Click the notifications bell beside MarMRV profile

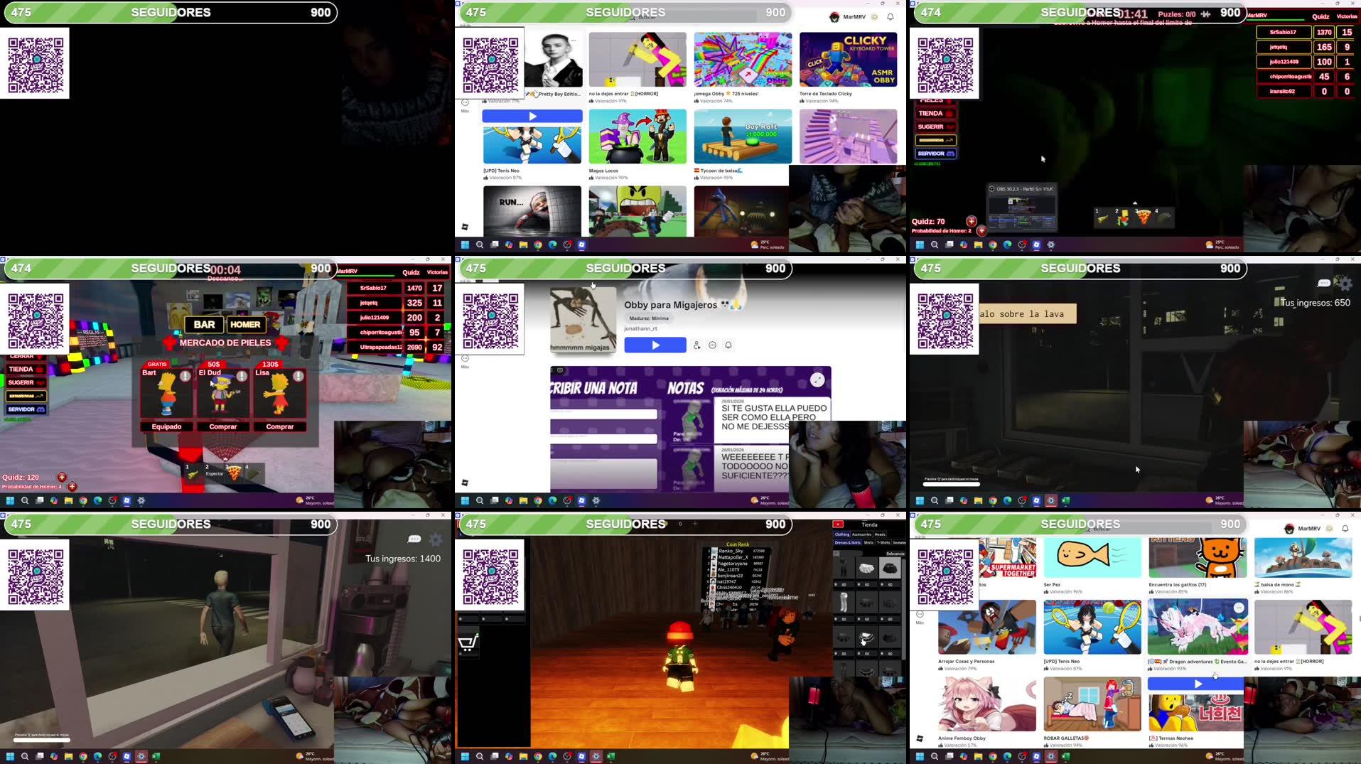890,16
